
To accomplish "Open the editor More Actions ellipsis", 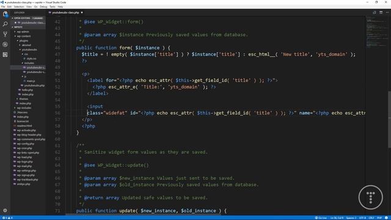I will (x=387, y=12).
